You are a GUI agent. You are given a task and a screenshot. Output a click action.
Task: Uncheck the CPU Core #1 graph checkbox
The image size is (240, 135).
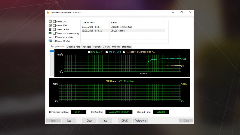89,52
